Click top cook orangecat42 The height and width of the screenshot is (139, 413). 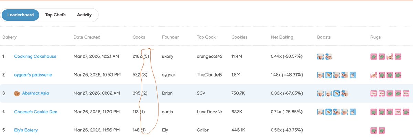(210, 56)
